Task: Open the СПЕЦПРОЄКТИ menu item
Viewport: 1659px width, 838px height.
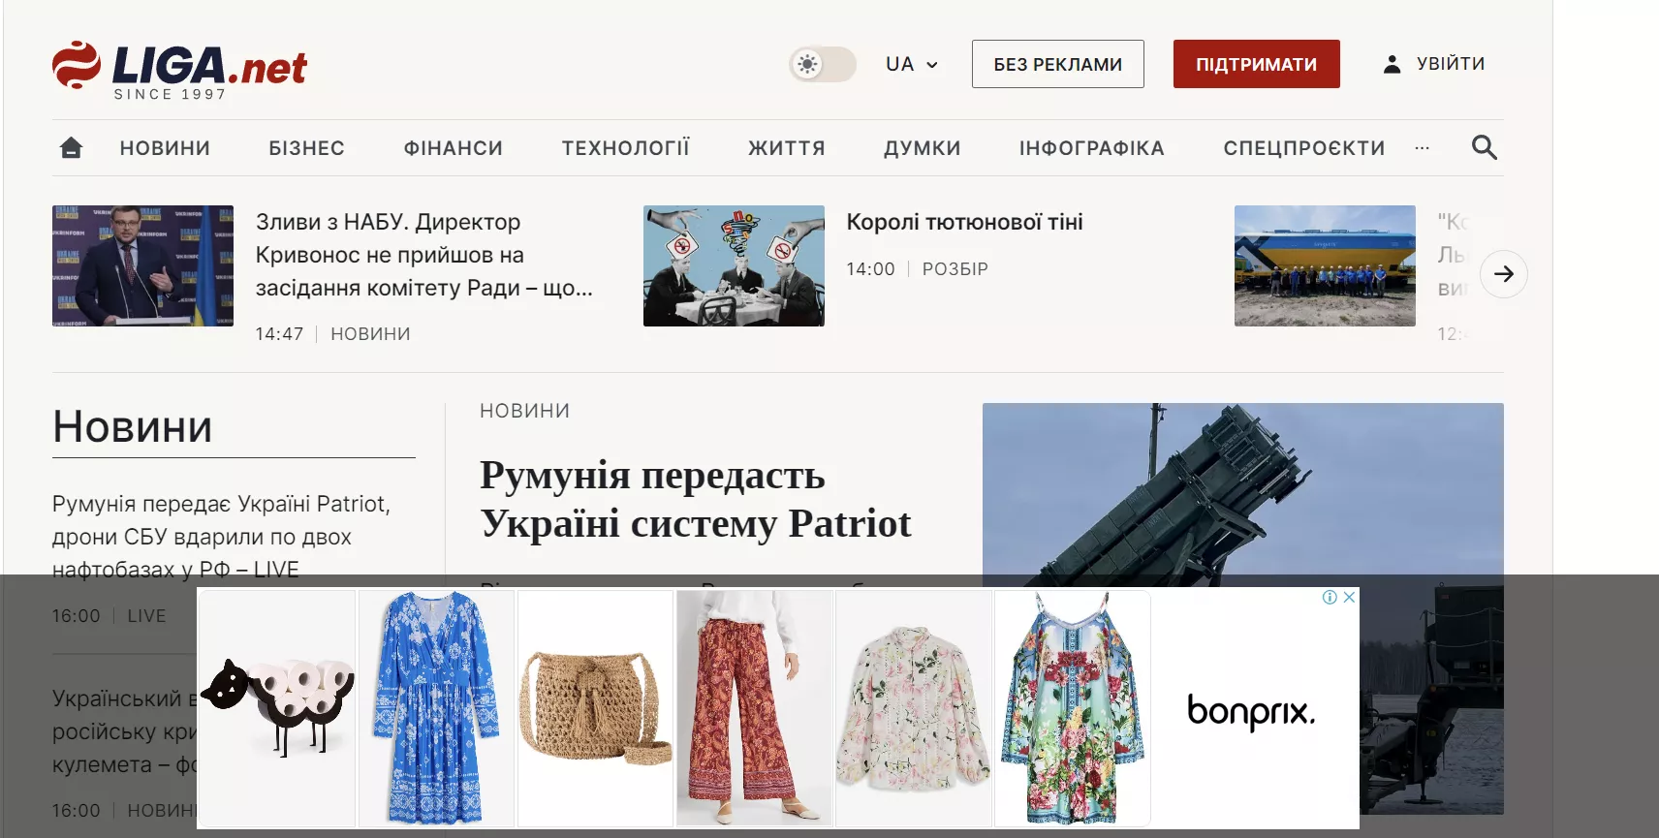Action: tap(1303, 148)
